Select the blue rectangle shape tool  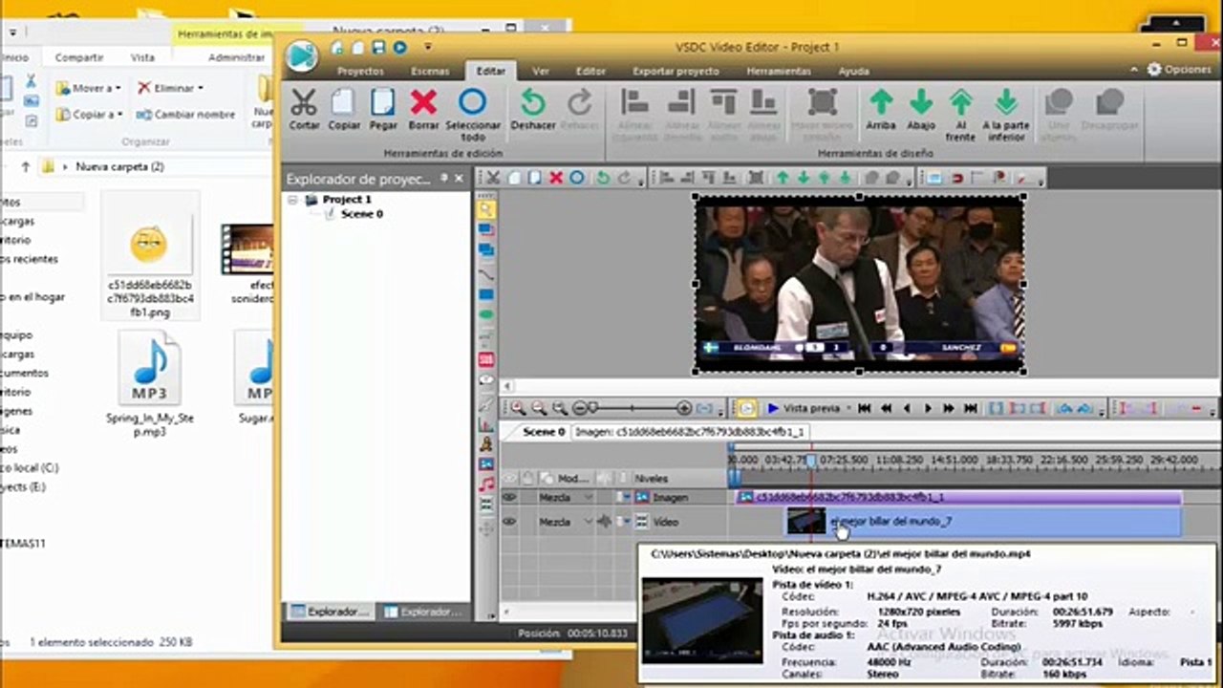[x=486, y=294]
